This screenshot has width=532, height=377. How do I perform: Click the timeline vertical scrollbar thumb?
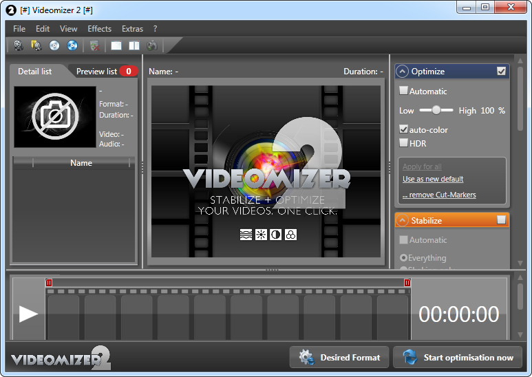click(520, 297)
